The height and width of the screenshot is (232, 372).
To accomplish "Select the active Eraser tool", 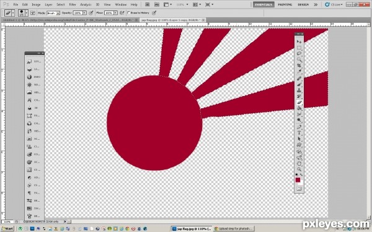I will [x=299, y=102].
